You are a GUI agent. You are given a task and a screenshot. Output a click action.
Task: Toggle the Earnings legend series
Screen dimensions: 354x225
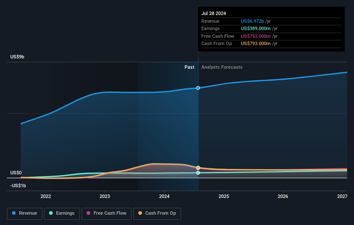62,213
